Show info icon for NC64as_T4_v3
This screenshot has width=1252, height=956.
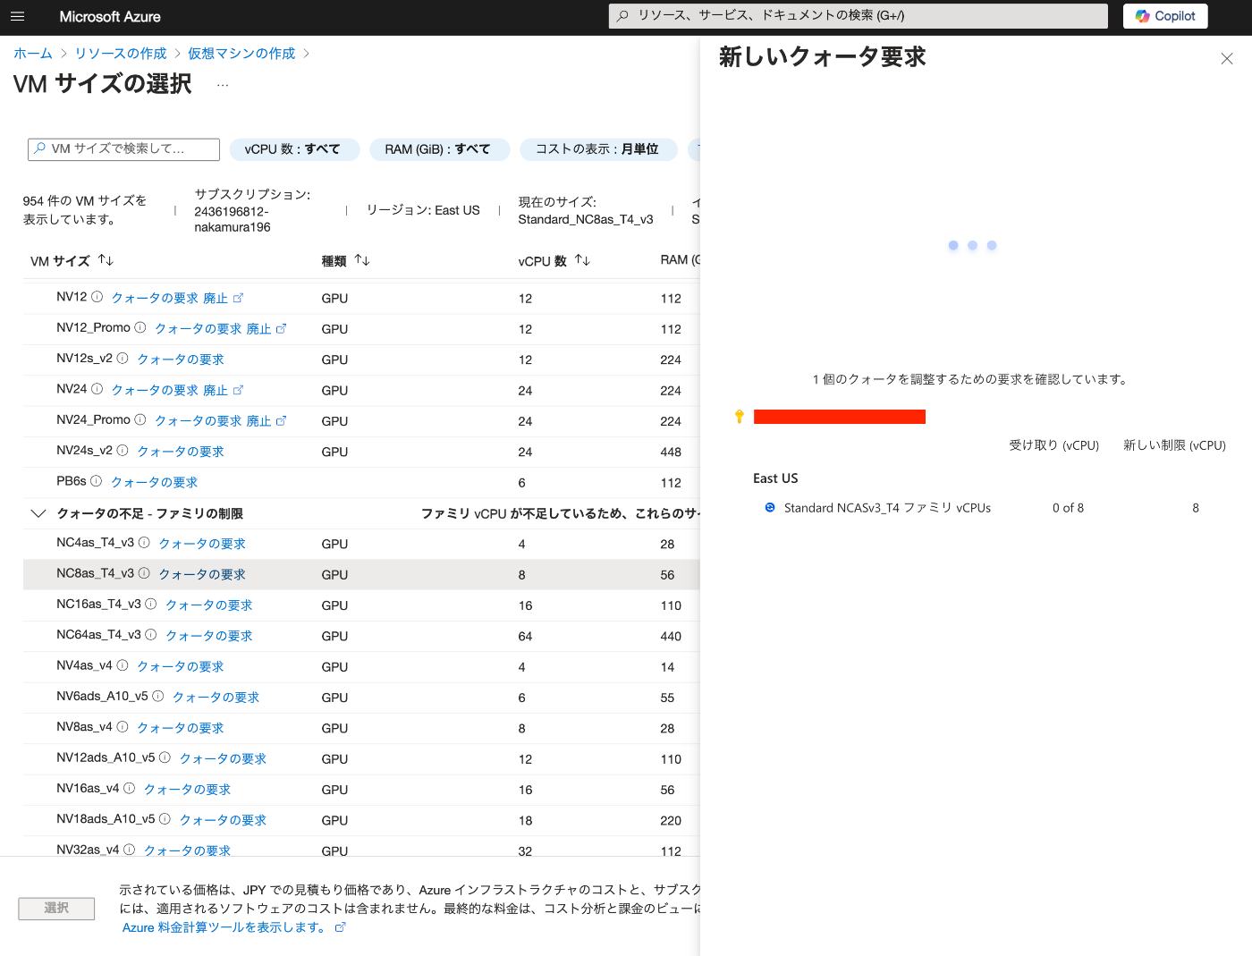(x=151, y=634)
